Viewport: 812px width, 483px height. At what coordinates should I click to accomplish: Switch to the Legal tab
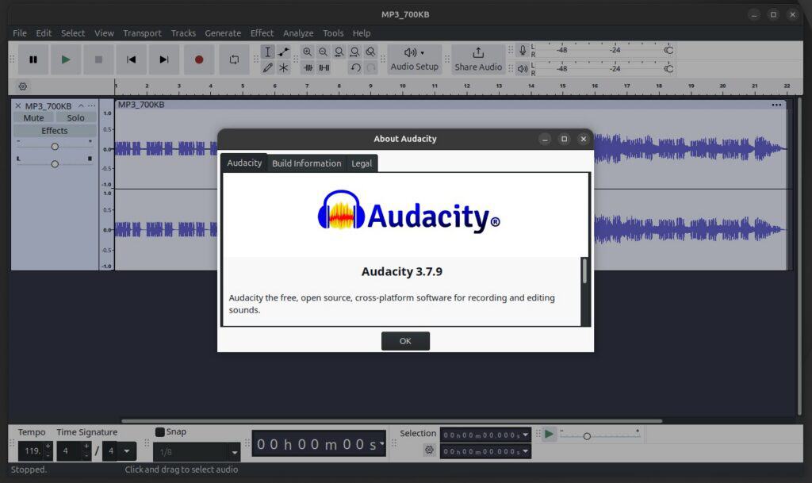tap(362, 163)
